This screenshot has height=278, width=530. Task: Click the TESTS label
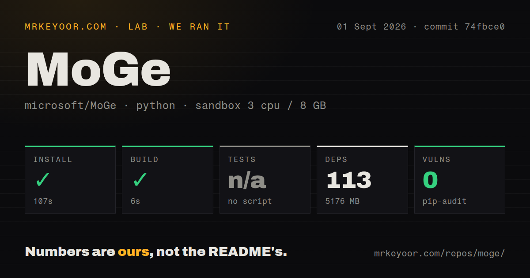242,160
